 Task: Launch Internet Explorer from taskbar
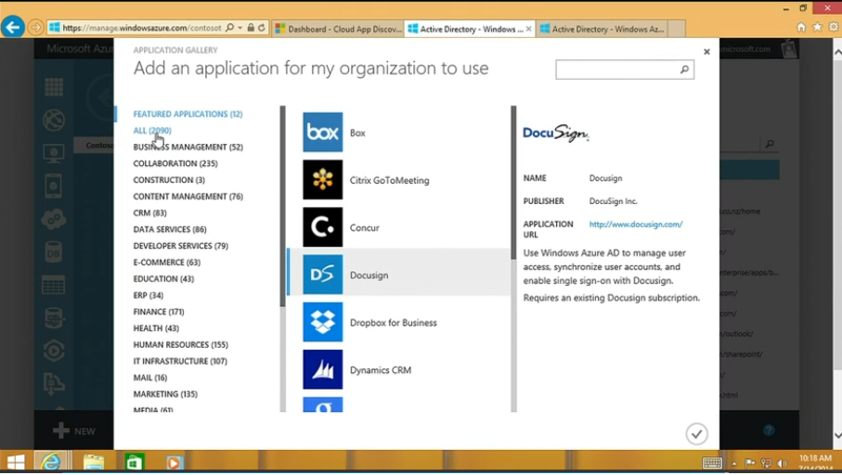[52, 462]
